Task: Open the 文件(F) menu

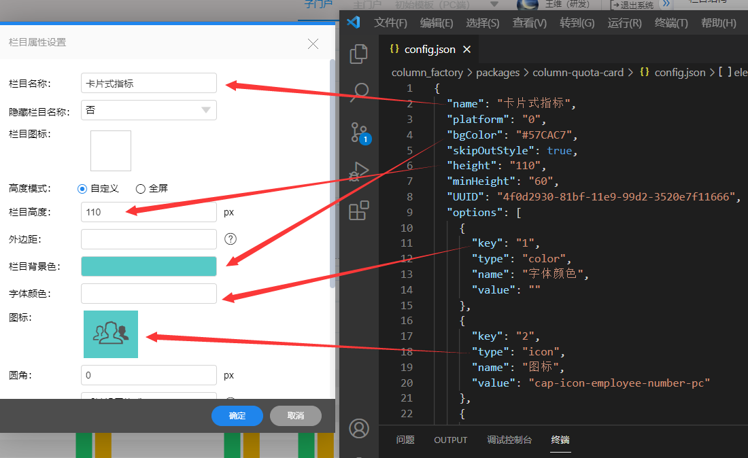Action: (x=390, y=23)
